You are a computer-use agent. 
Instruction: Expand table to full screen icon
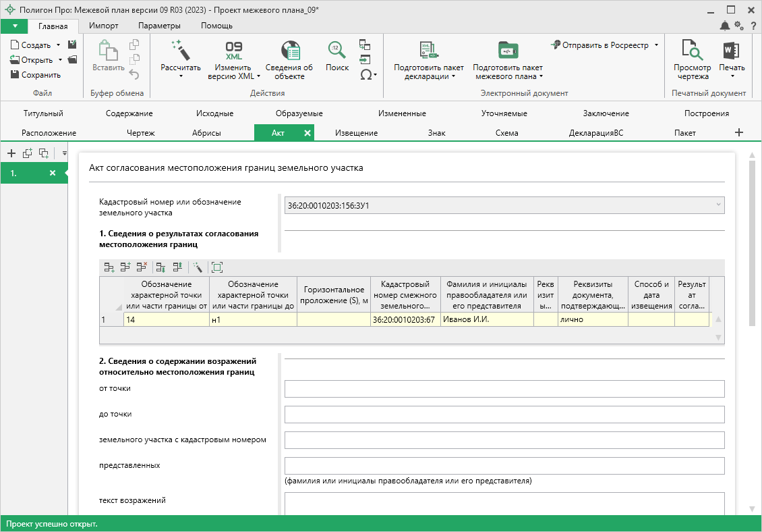coord(216,267)
